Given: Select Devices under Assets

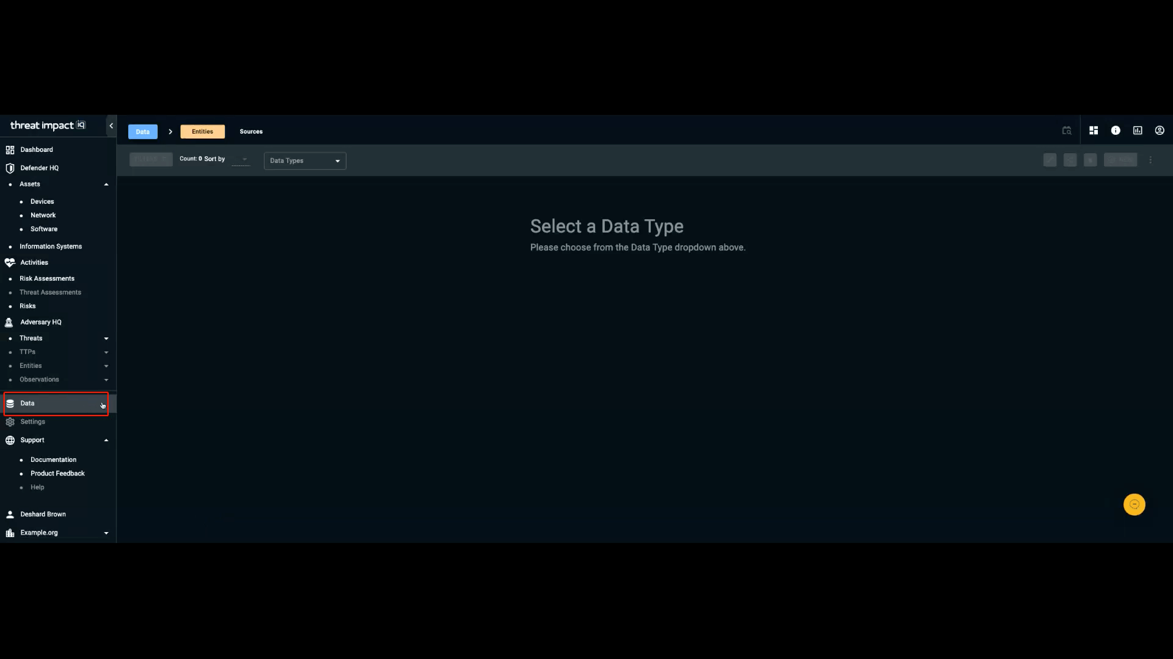Looking at the screenshot, I should click(x=42, y=202).
